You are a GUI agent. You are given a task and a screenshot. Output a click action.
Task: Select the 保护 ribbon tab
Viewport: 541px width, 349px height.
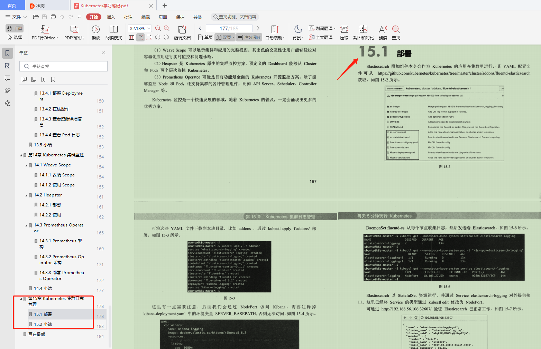(x=180, y=17)
